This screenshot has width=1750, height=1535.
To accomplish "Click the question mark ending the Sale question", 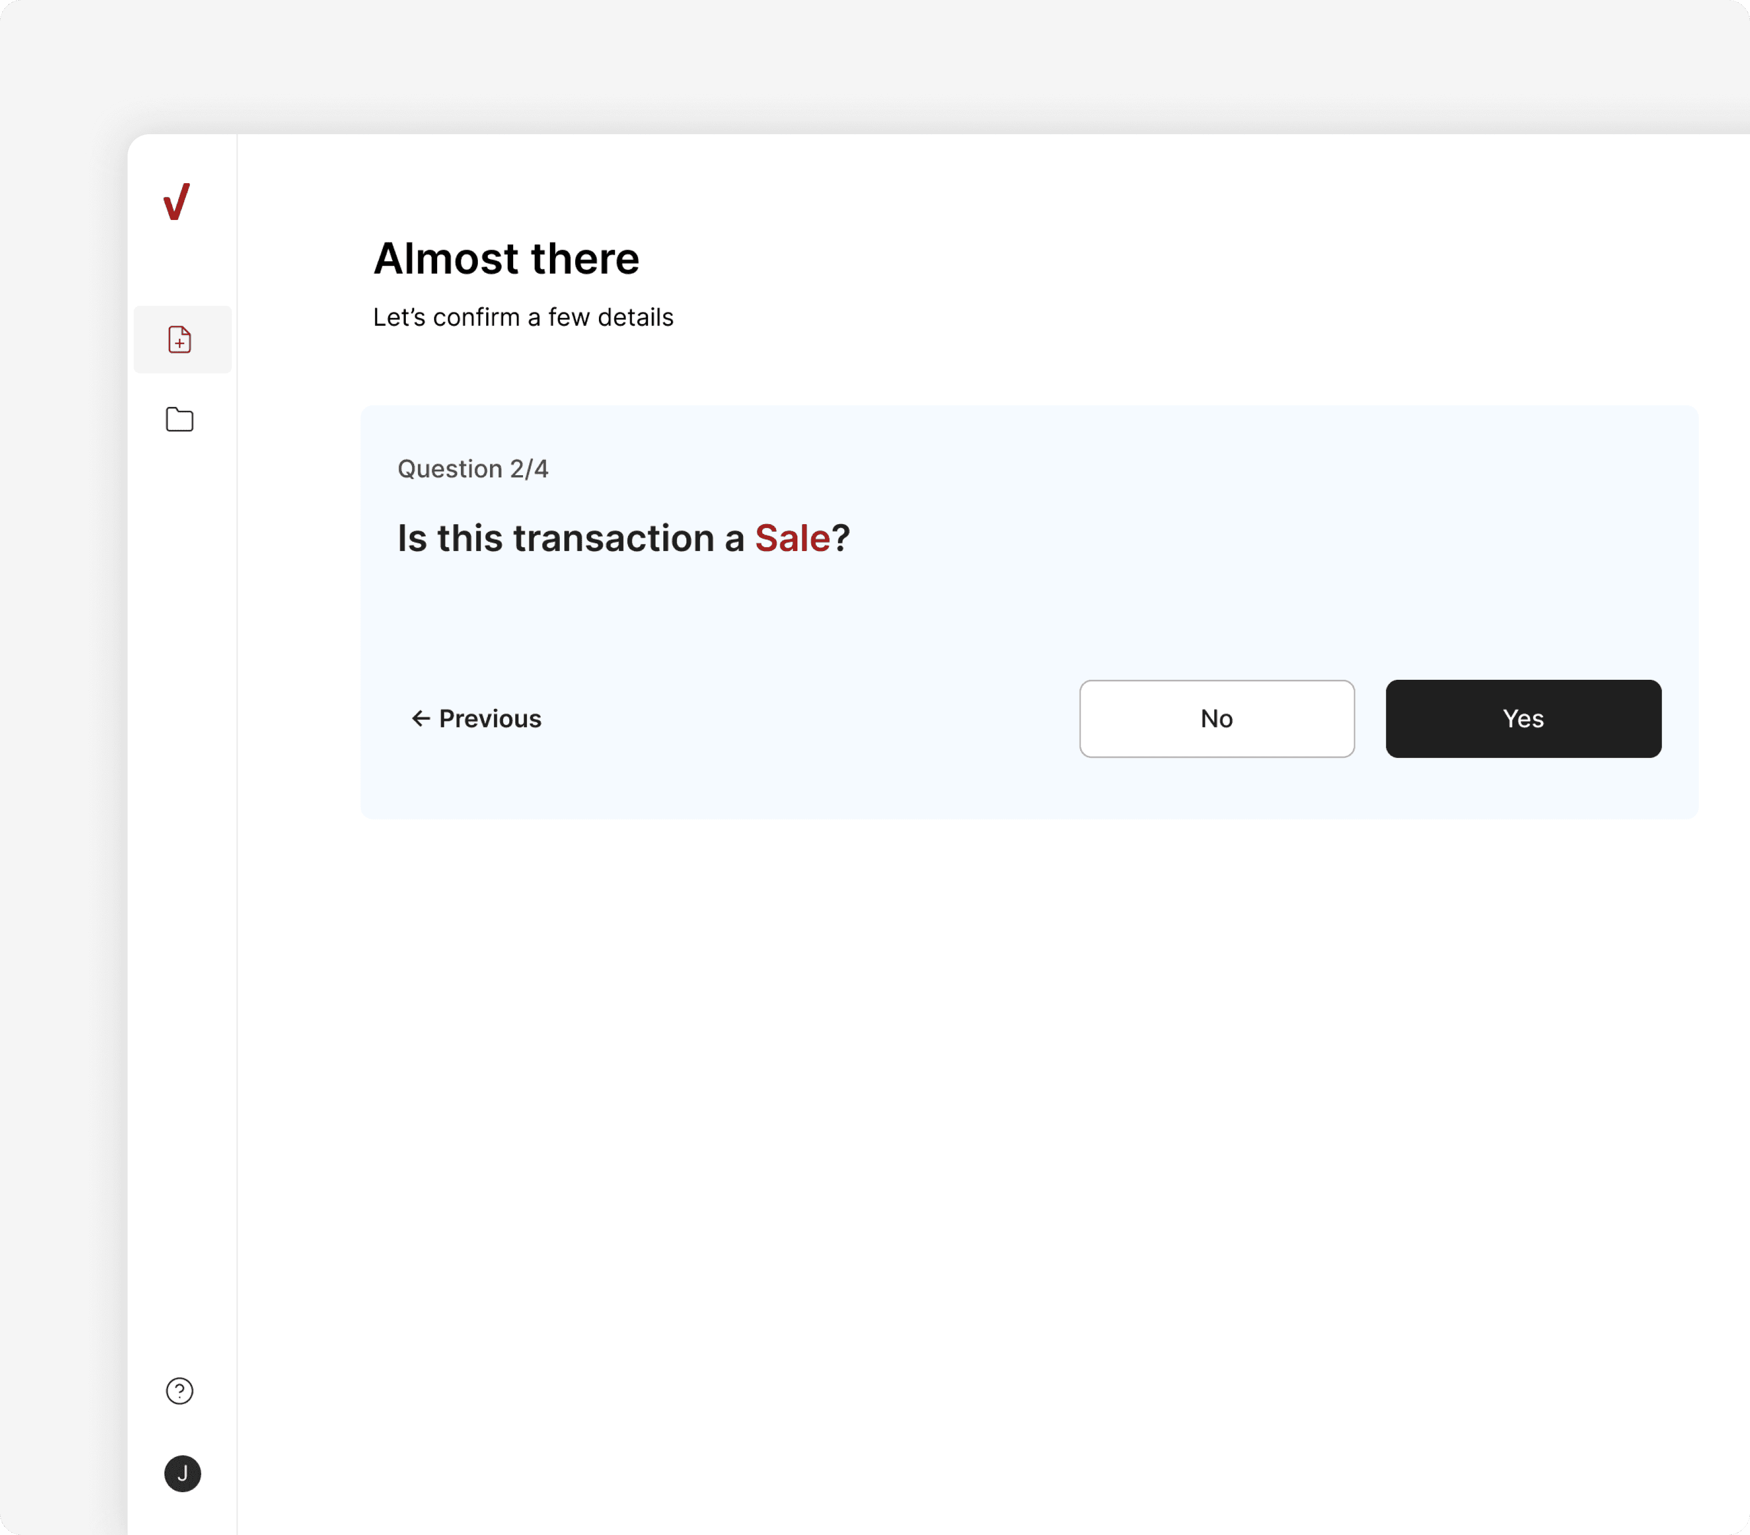I will coord(841,538).
